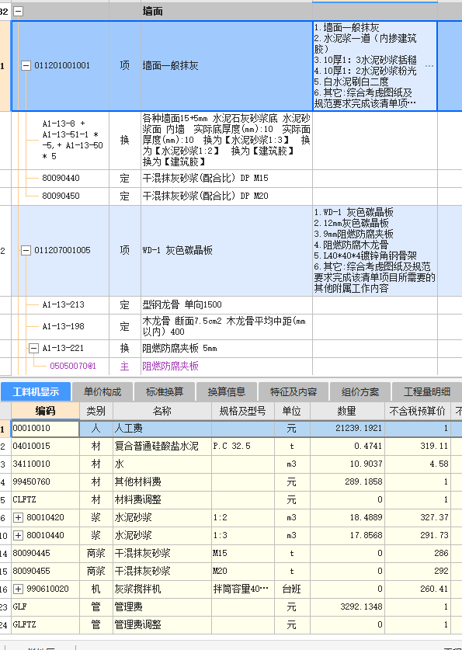Select the 名称 column header
The width and height of the screenshot is (462, 650).
(x=162, y=411)
